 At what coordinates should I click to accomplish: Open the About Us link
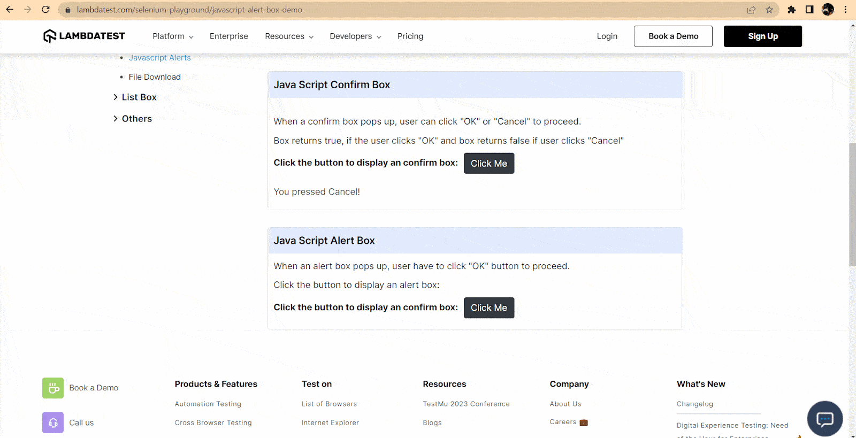pos(565,404)
